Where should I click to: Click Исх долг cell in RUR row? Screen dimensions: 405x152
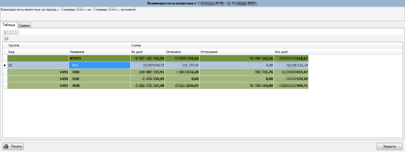[x=291, y=86]
